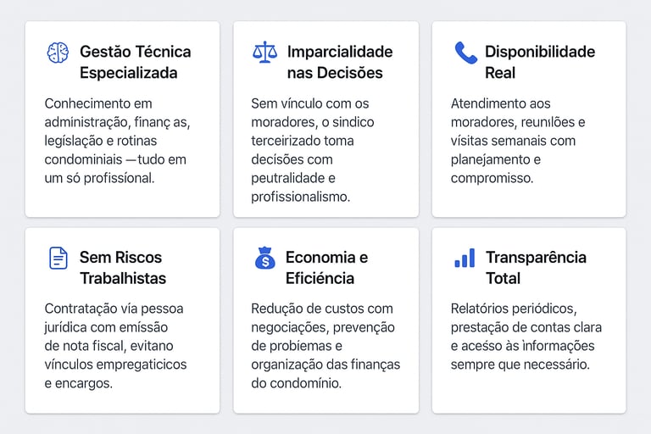The width and height of the screenshot is (651, 434).
Task: Click the blue phone icon
Action: [465, 53]
